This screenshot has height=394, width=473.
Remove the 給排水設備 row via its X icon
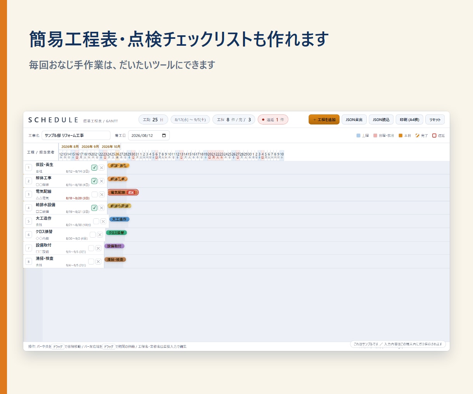[x=101, y=208]
